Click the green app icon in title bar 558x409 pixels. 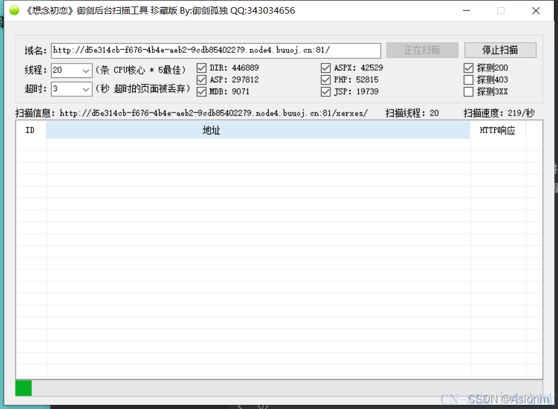(14, 11)
